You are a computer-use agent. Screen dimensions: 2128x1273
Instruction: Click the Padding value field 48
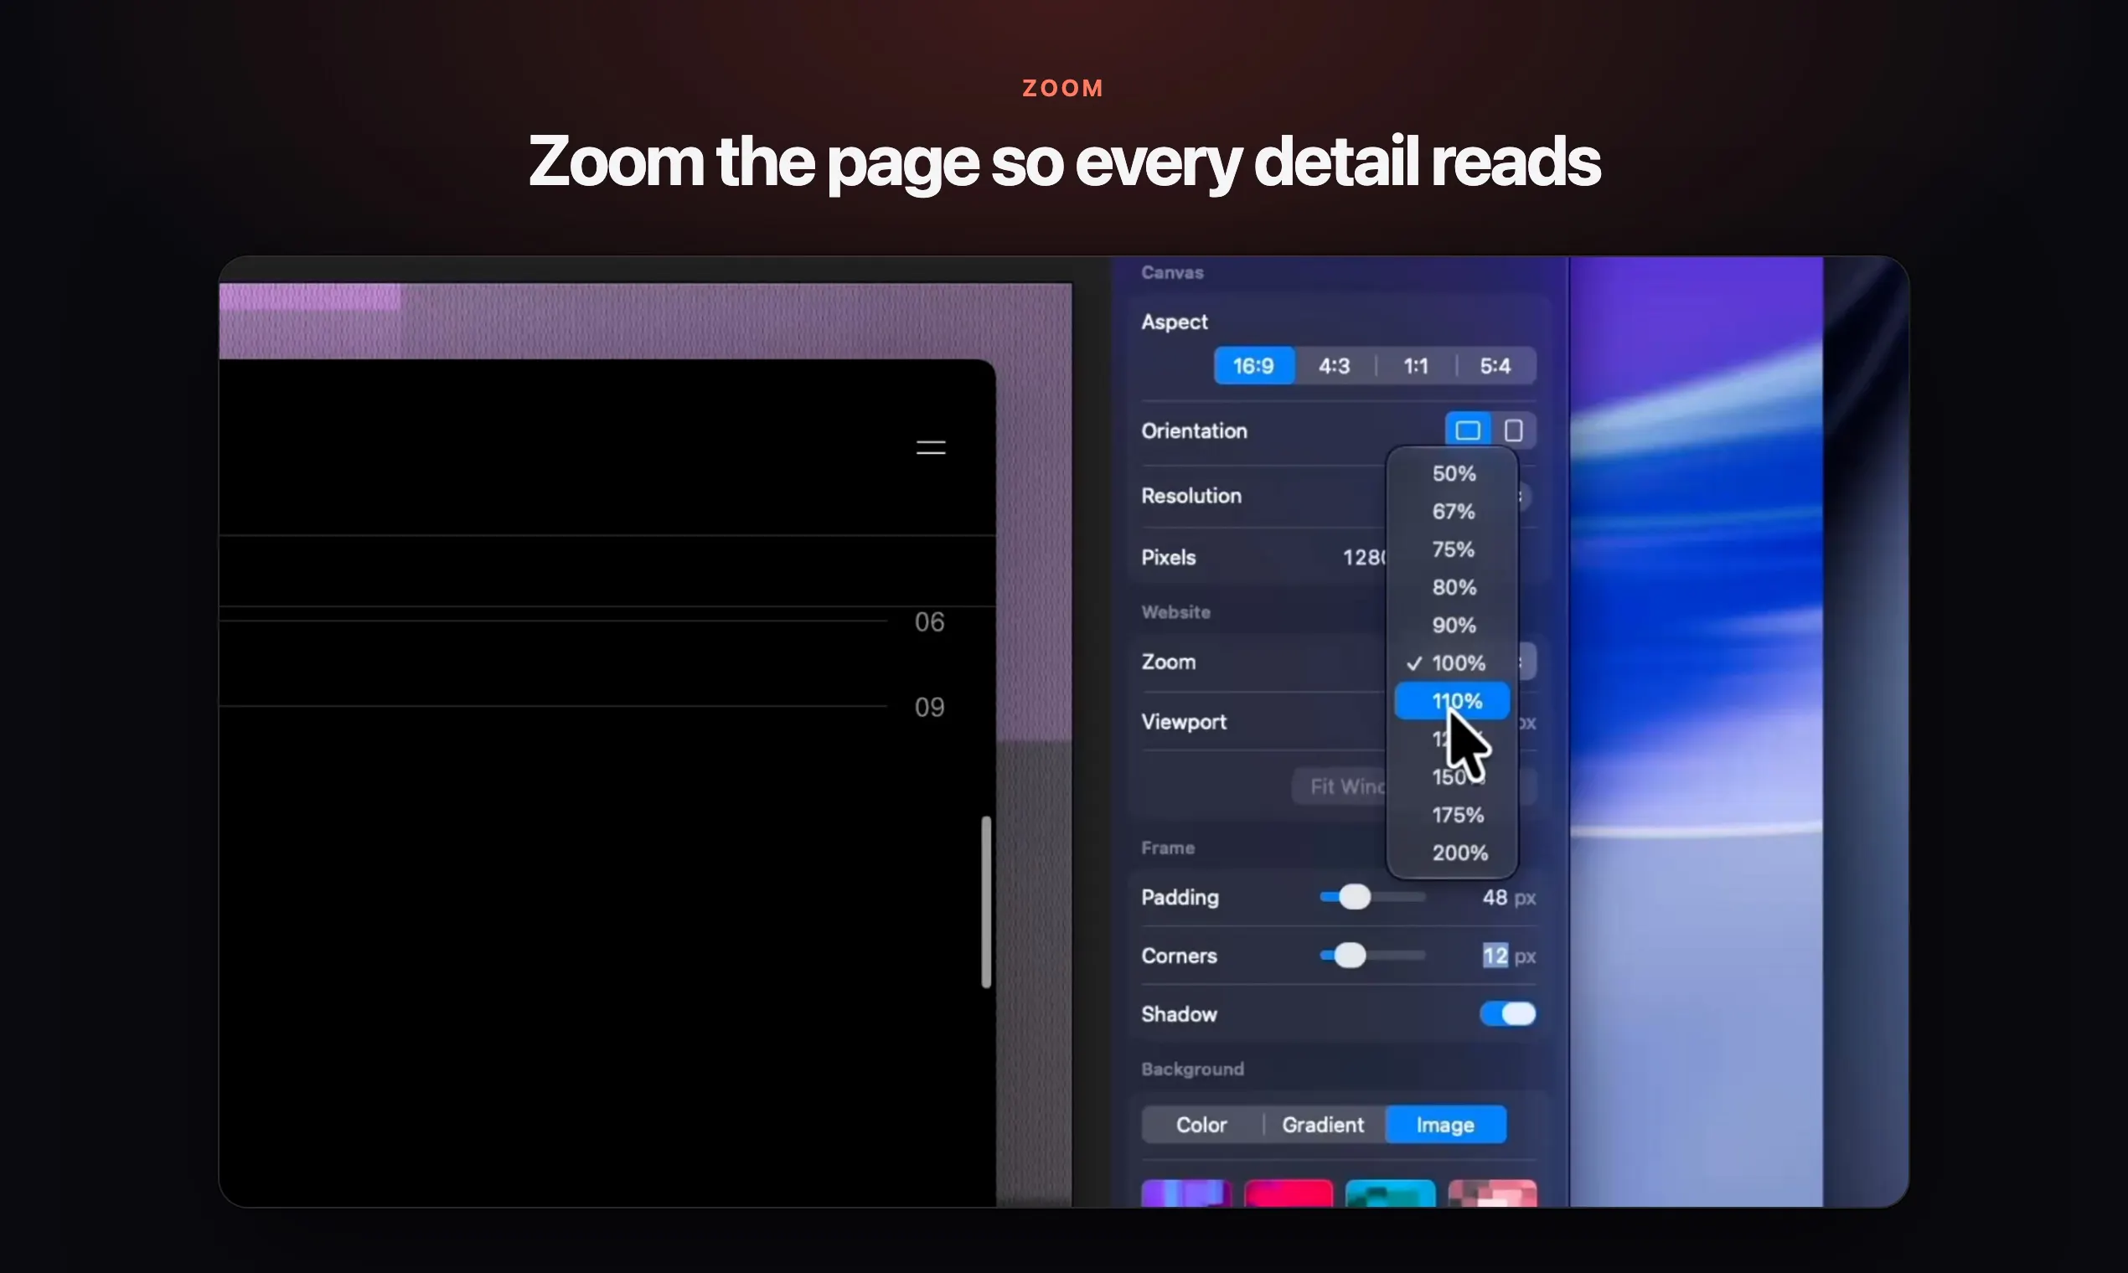1495,897
